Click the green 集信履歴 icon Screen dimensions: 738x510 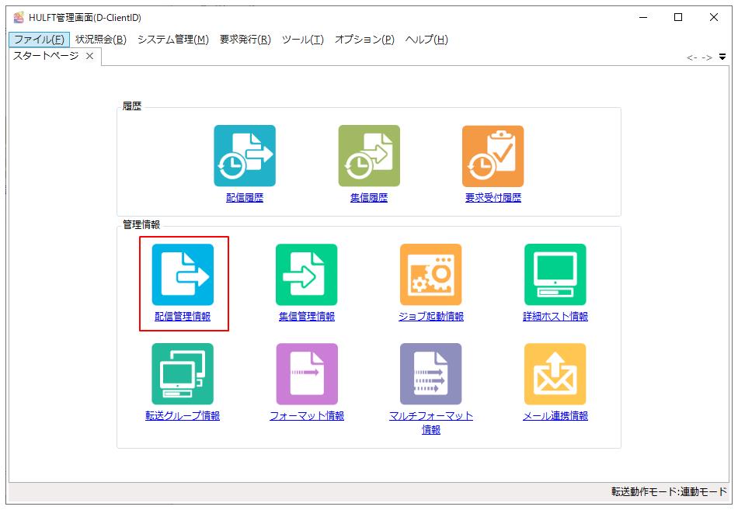[x=369, y=156]
